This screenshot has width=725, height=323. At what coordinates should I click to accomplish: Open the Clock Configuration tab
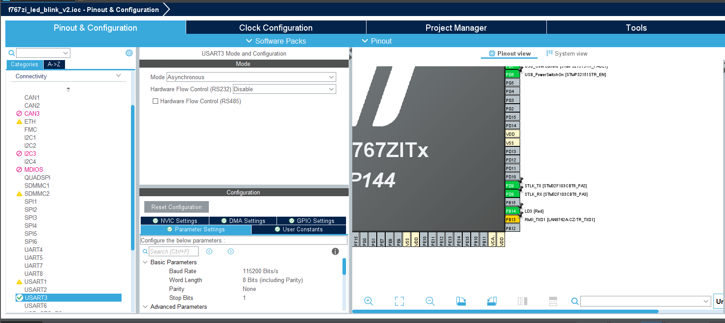coord(276,28)
